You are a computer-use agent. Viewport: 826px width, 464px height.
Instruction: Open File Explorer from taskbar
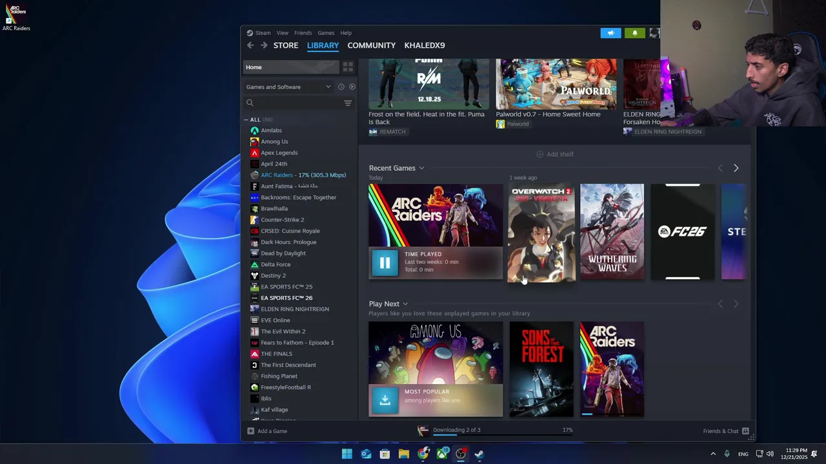tap(404, 454)
